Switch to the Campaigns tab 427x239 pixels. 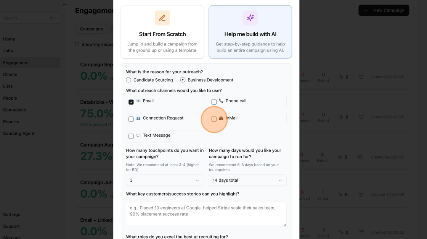click(91, 29)
